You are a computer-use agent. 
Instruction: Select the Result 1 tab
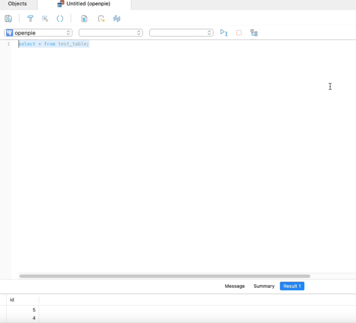click(292, 286)
